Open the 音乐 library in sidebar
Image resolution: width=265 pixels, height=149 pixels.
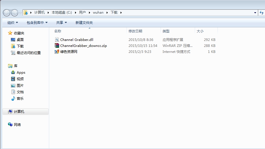20,99
